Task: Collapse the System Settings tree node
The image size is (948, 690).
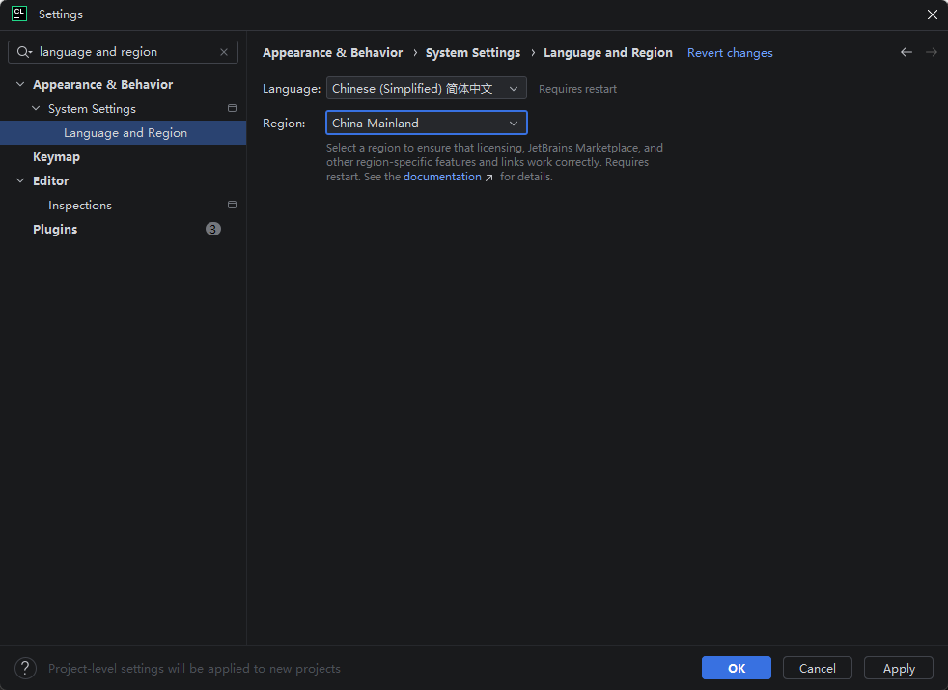Action: tap(36, 108)
